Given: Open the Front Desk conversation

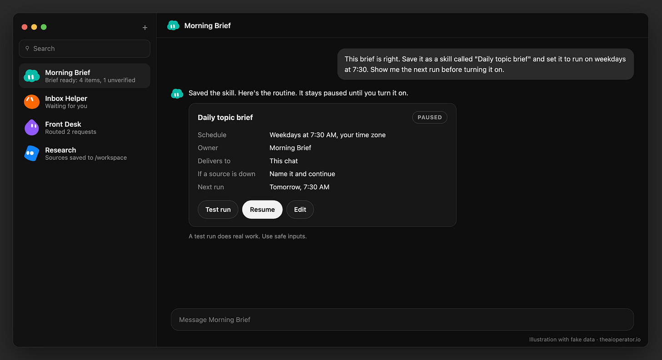Looking at the screenshot, I should click(x=85, y=128).
